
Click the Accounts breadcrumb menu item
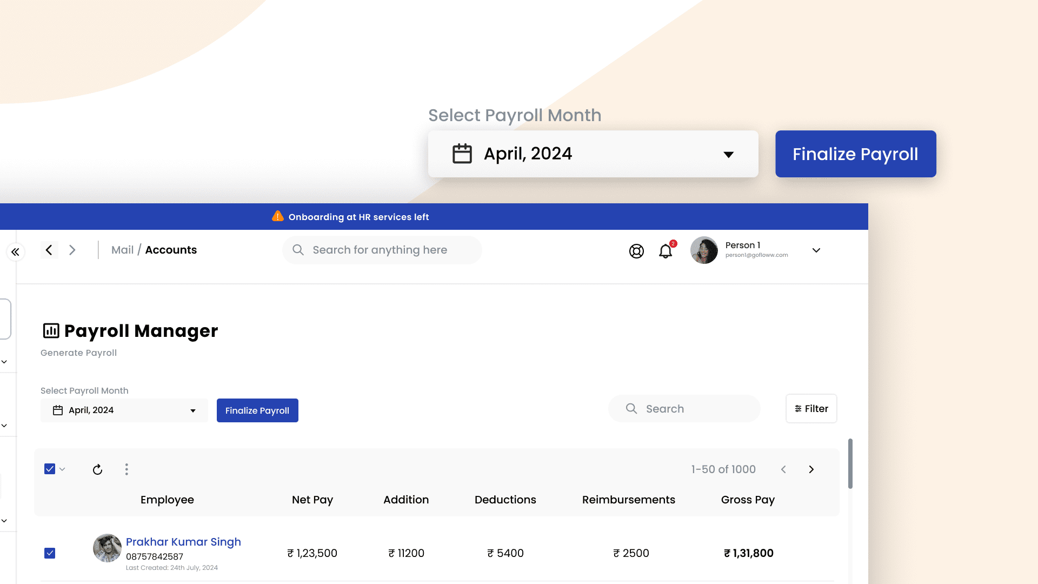point(171,250)
